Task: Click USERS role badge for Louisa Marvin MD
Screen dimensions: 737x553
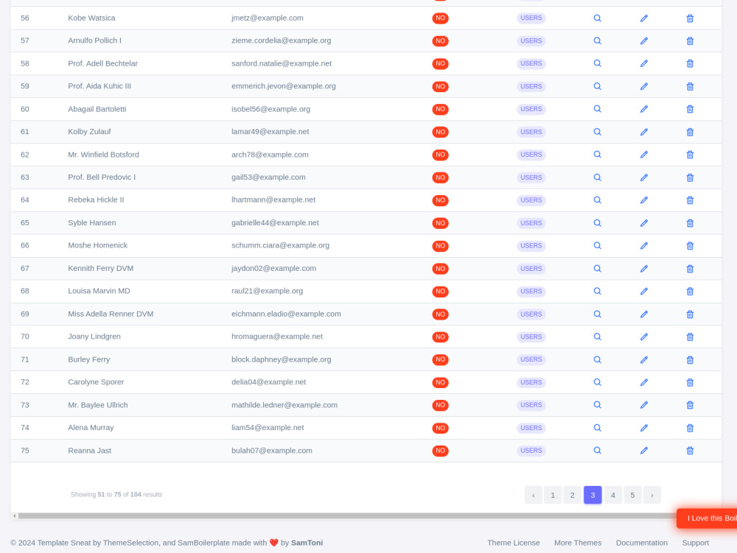Action: (531, 292)
